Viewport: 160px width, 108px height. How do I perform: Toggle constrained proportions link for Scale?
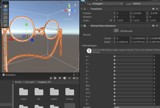click(x=111, y=20)
